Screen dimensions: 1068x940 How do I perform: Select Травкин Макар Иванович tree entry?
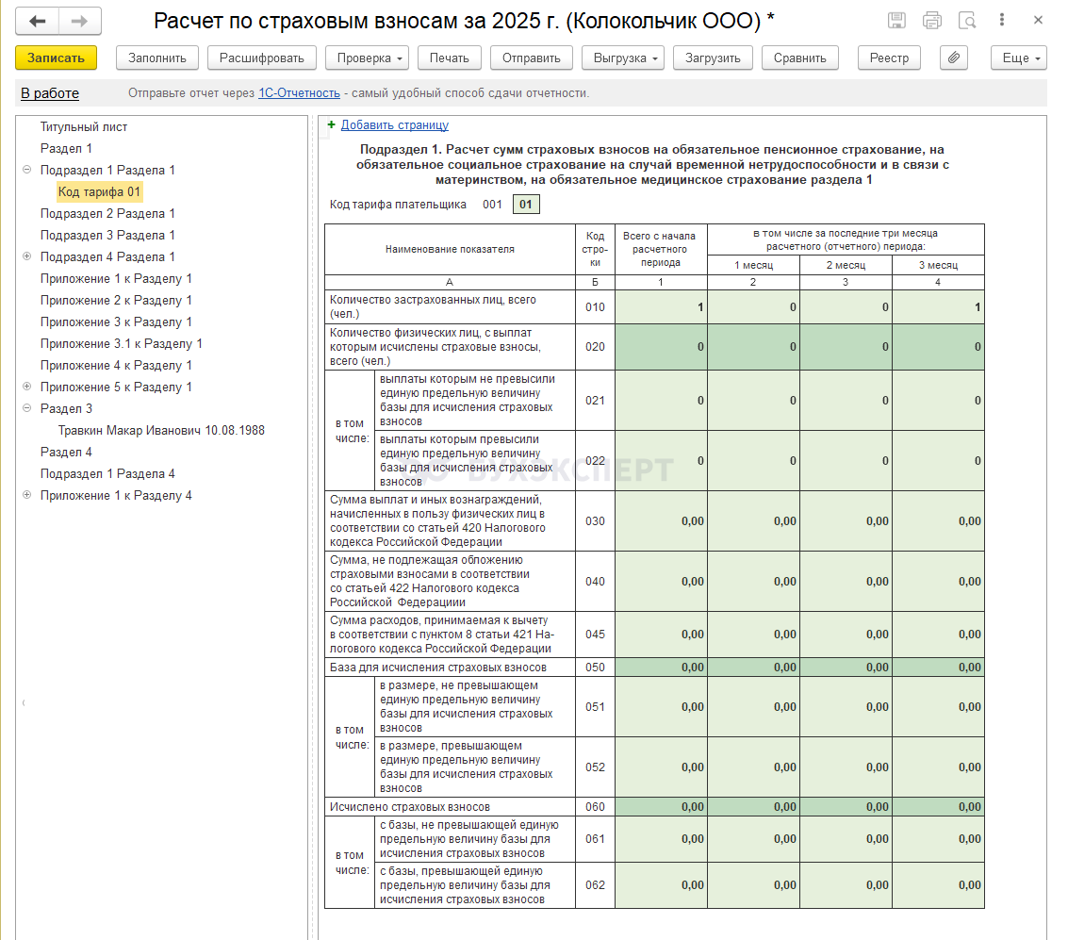coord(161,431)
